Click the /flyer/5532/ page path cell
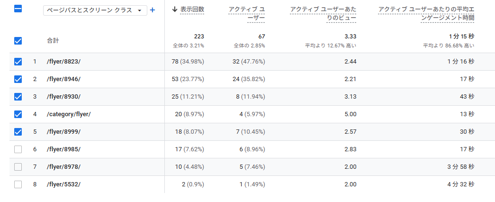 click(63, 184)
